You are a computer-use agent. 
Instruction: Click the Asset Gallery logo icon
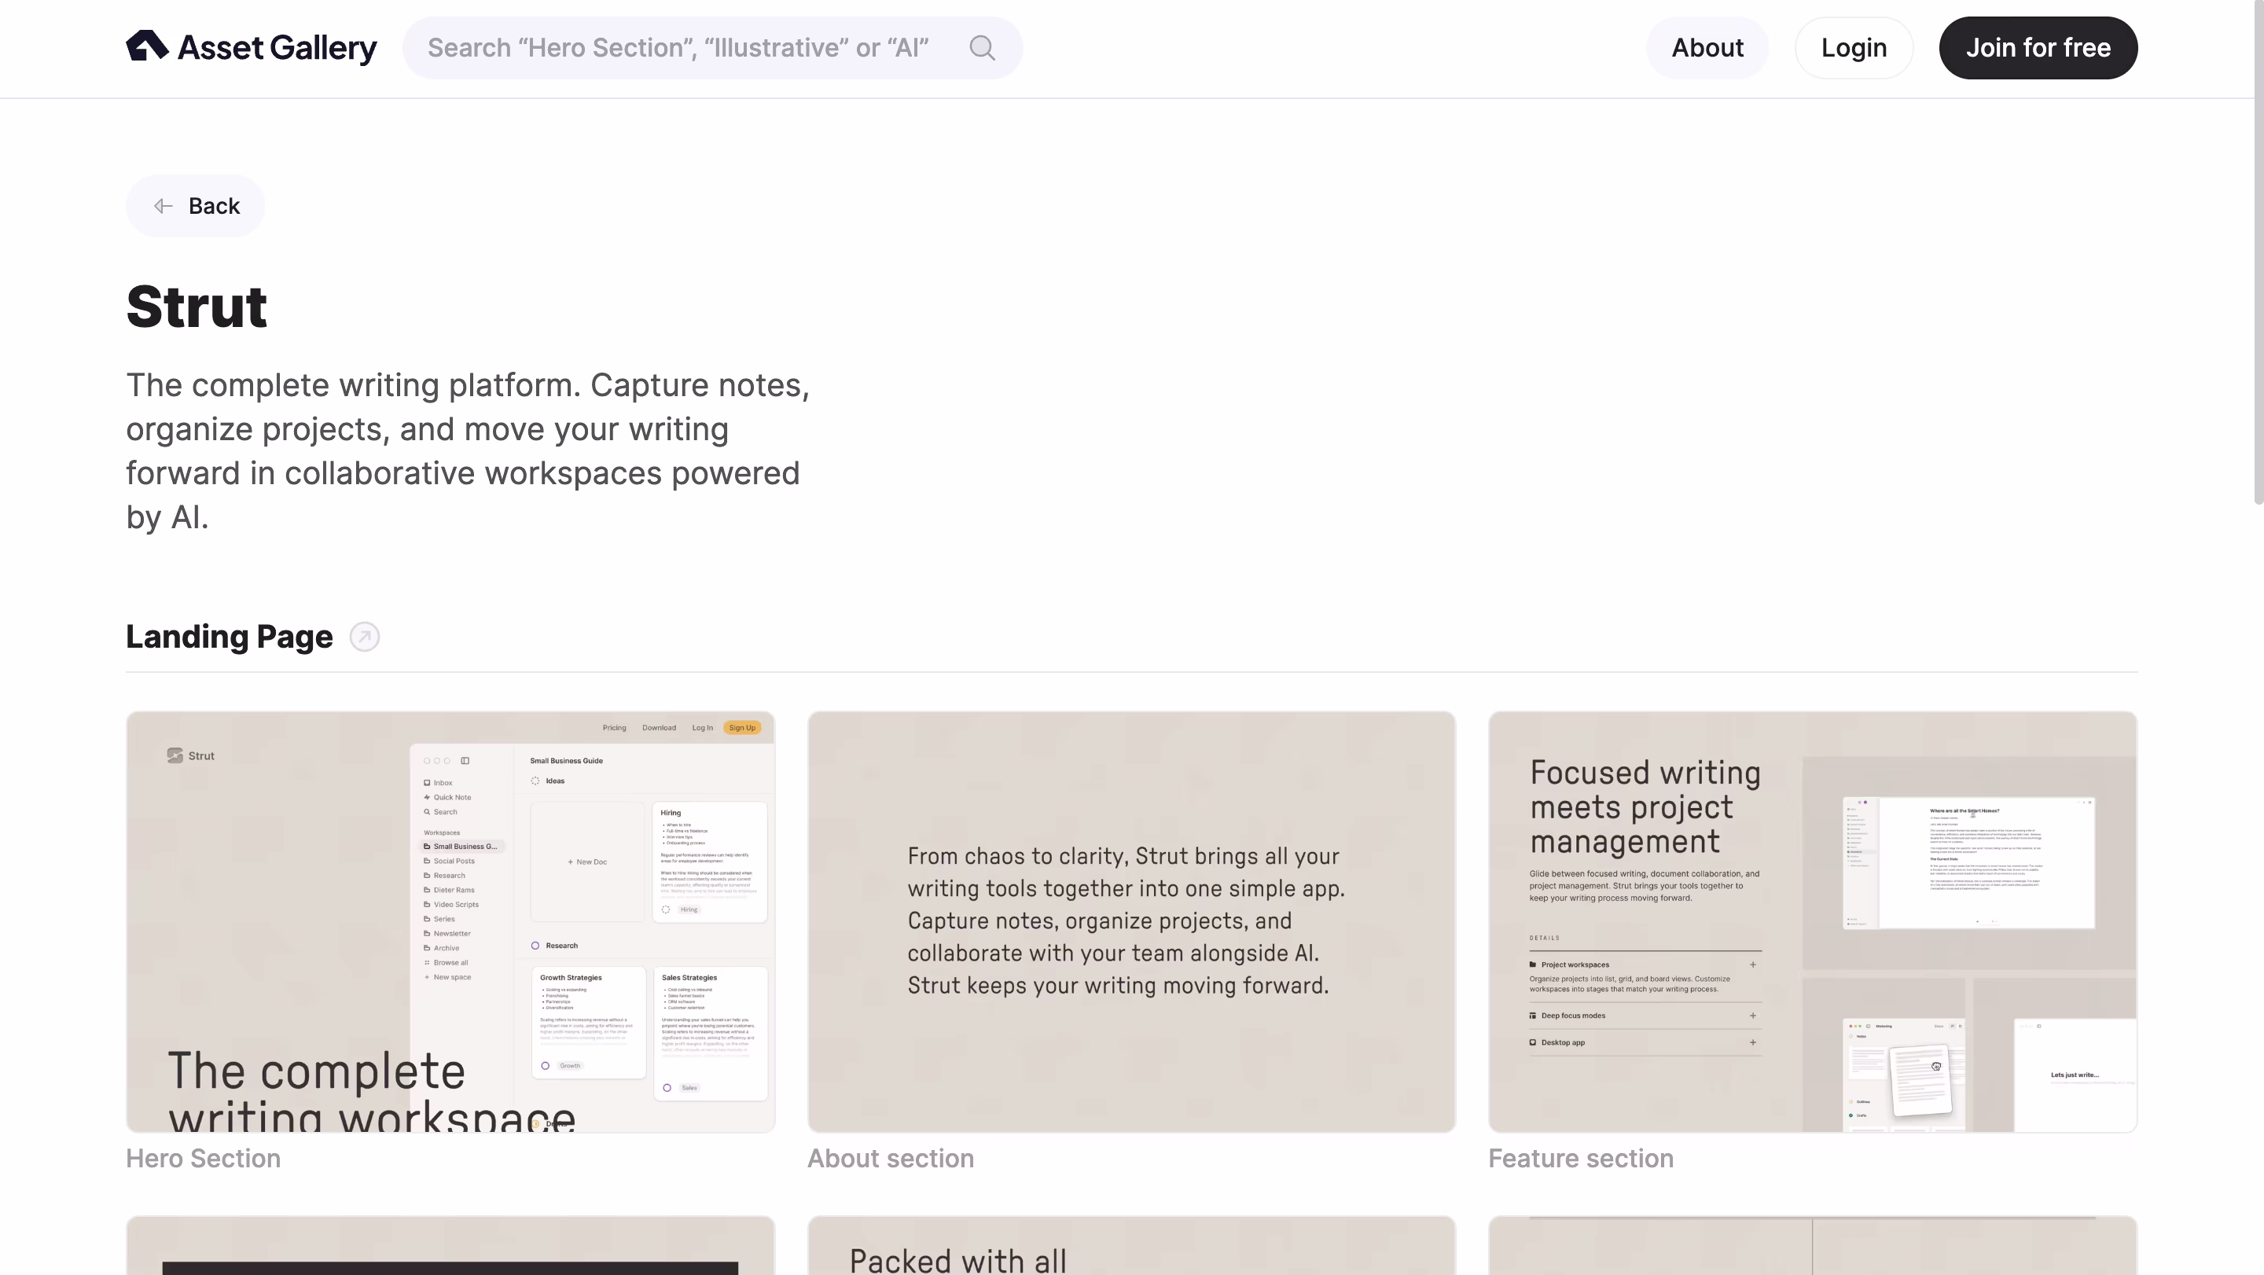pos(147,46)
